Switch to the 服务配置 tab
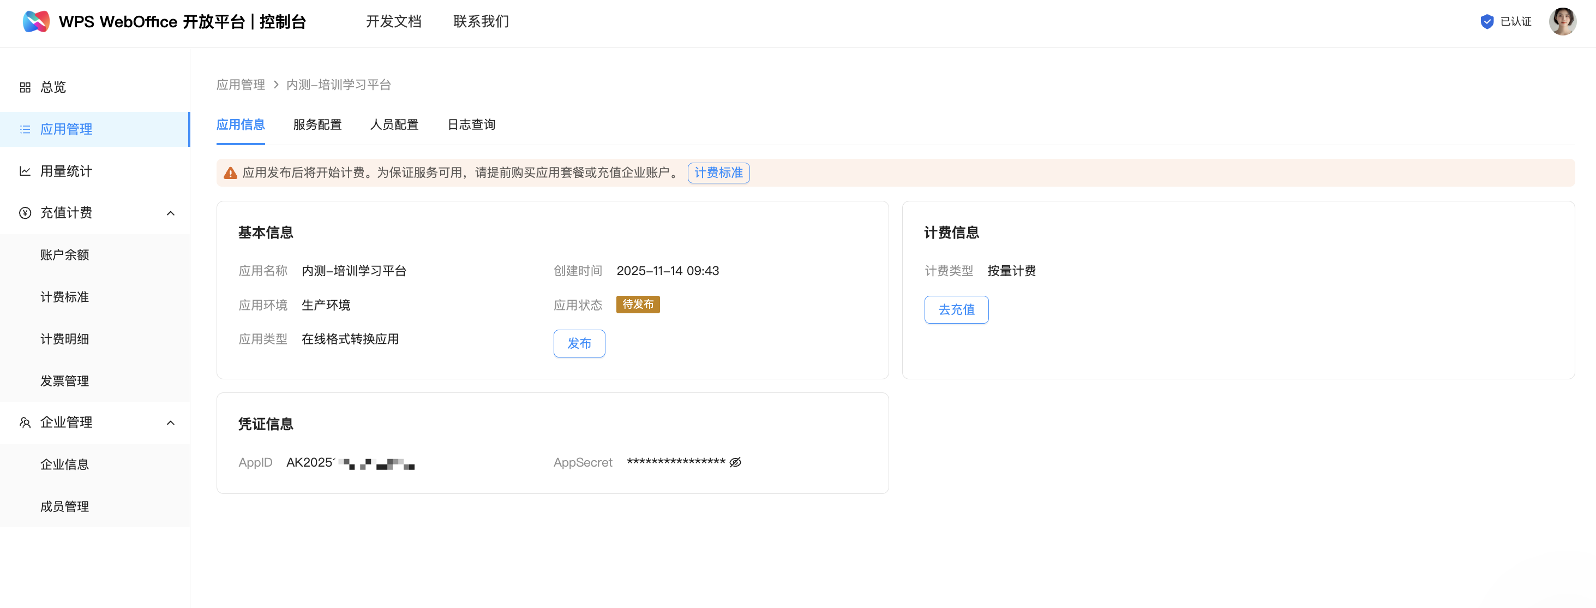 coord(317,124)
